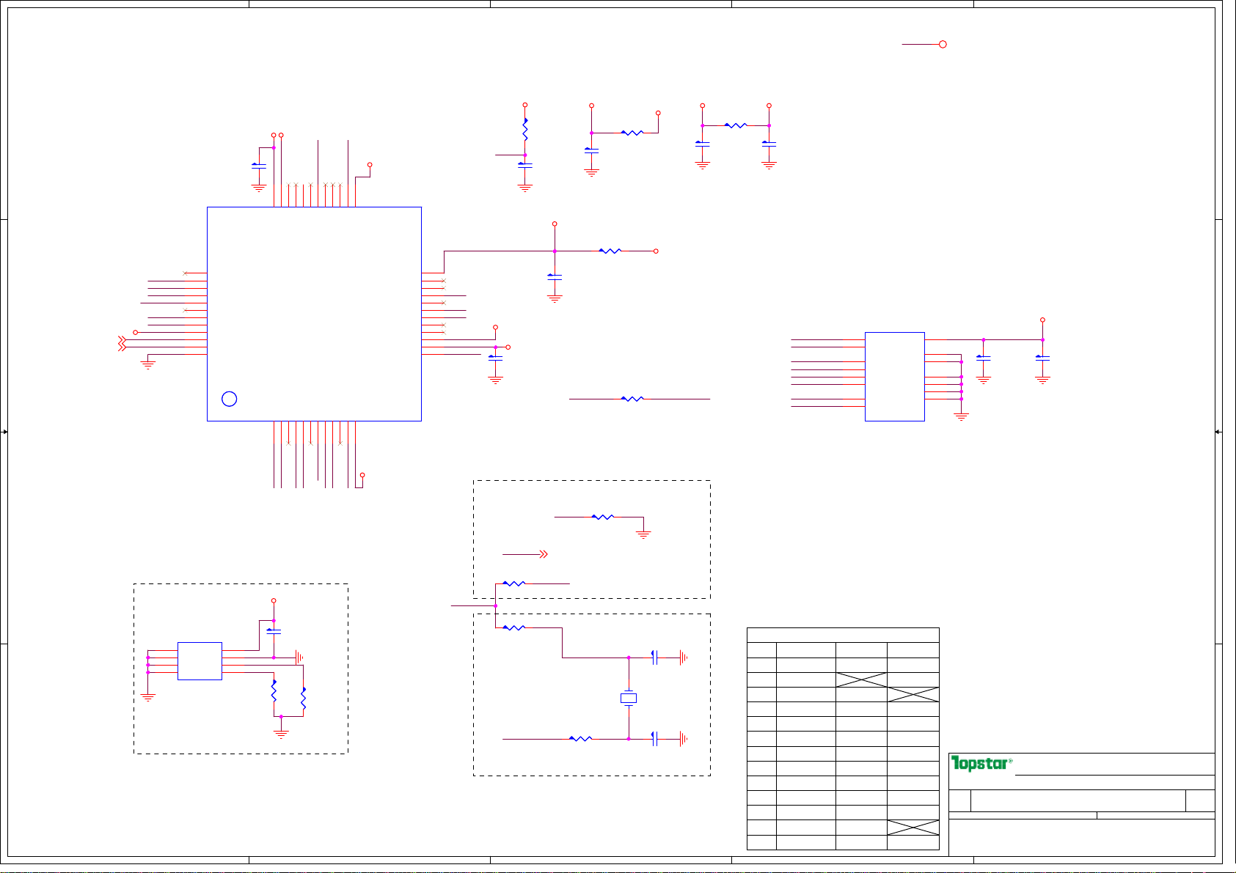
Task: Select the tall rectangular IC symbol at right
Action: 895,377
